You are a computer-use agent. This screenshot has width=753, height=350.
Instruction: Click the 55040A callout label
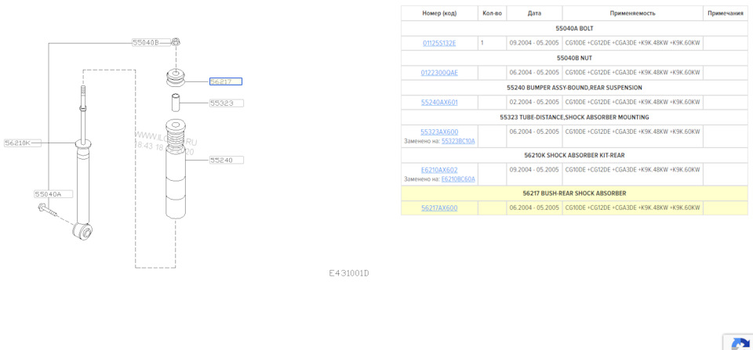[53, 194]
